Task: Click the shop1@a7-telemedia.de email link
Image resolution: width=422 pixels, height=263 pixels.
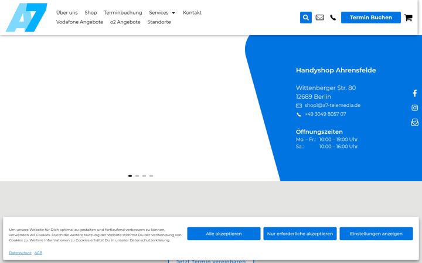Action: click(332, 105)
